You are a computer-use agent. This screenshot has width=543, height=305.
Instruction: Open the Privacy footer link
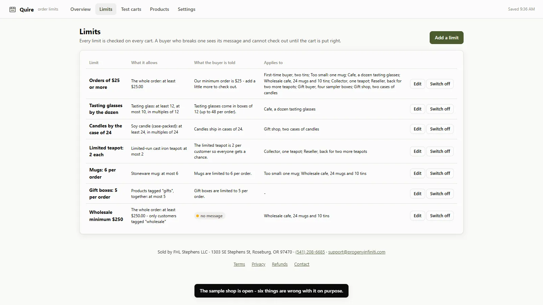(259, 264)
